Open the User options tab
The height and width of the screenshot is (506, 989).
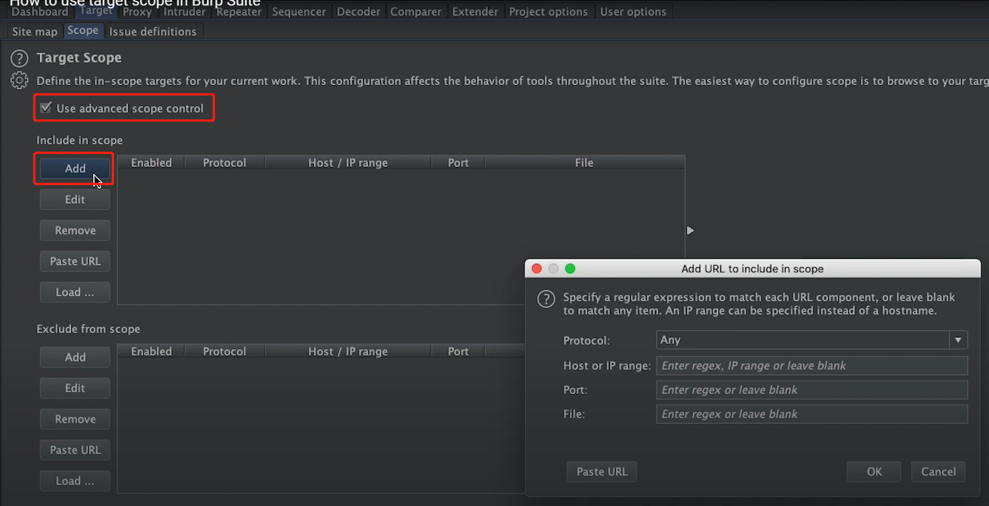[x=633, y=11]
